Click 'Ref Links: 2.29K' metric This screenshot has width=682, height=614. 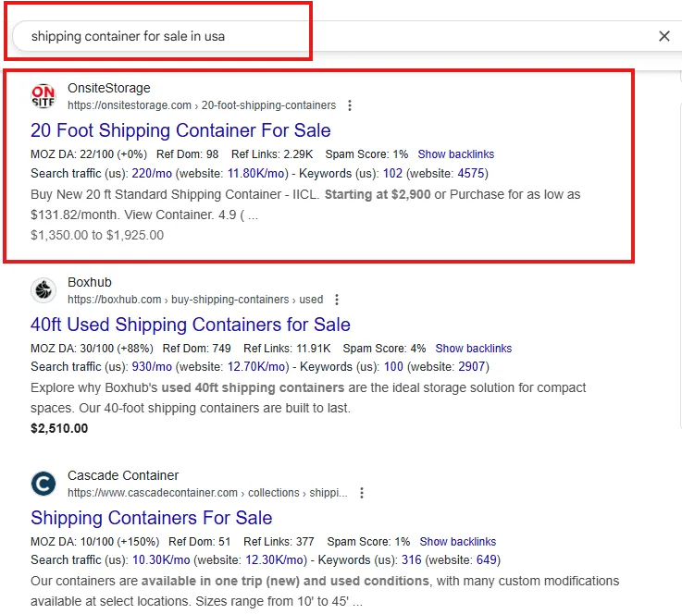pos(272,154)
